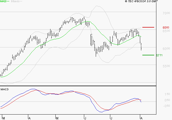Click the second M month label
Image resolution: width=172 pixels, height=120 pixels.
(x=57, y=118)
